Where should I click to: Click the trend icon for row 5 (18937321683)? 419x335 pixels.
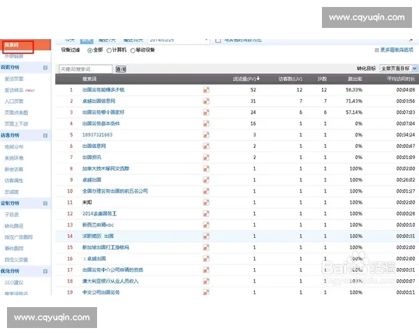[206, 135]
